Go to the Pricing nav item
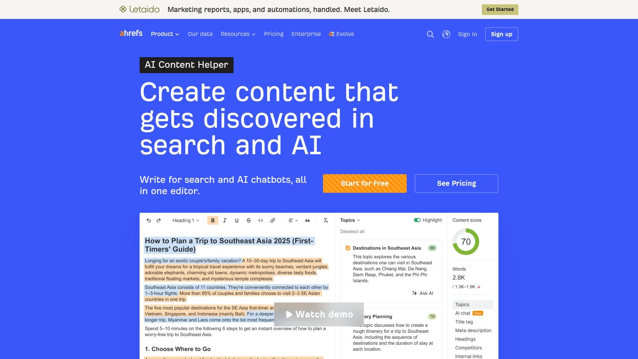The height and width of the screenshot is (359, 638). 274,34
